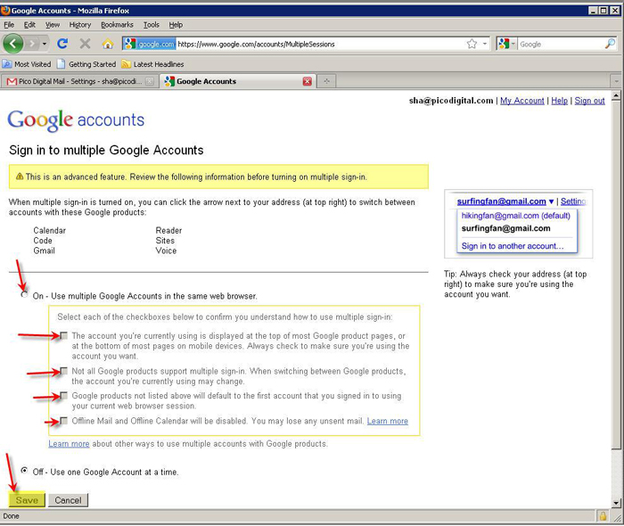Open the Most Visited bookmarks folder

tap(27, 64)
